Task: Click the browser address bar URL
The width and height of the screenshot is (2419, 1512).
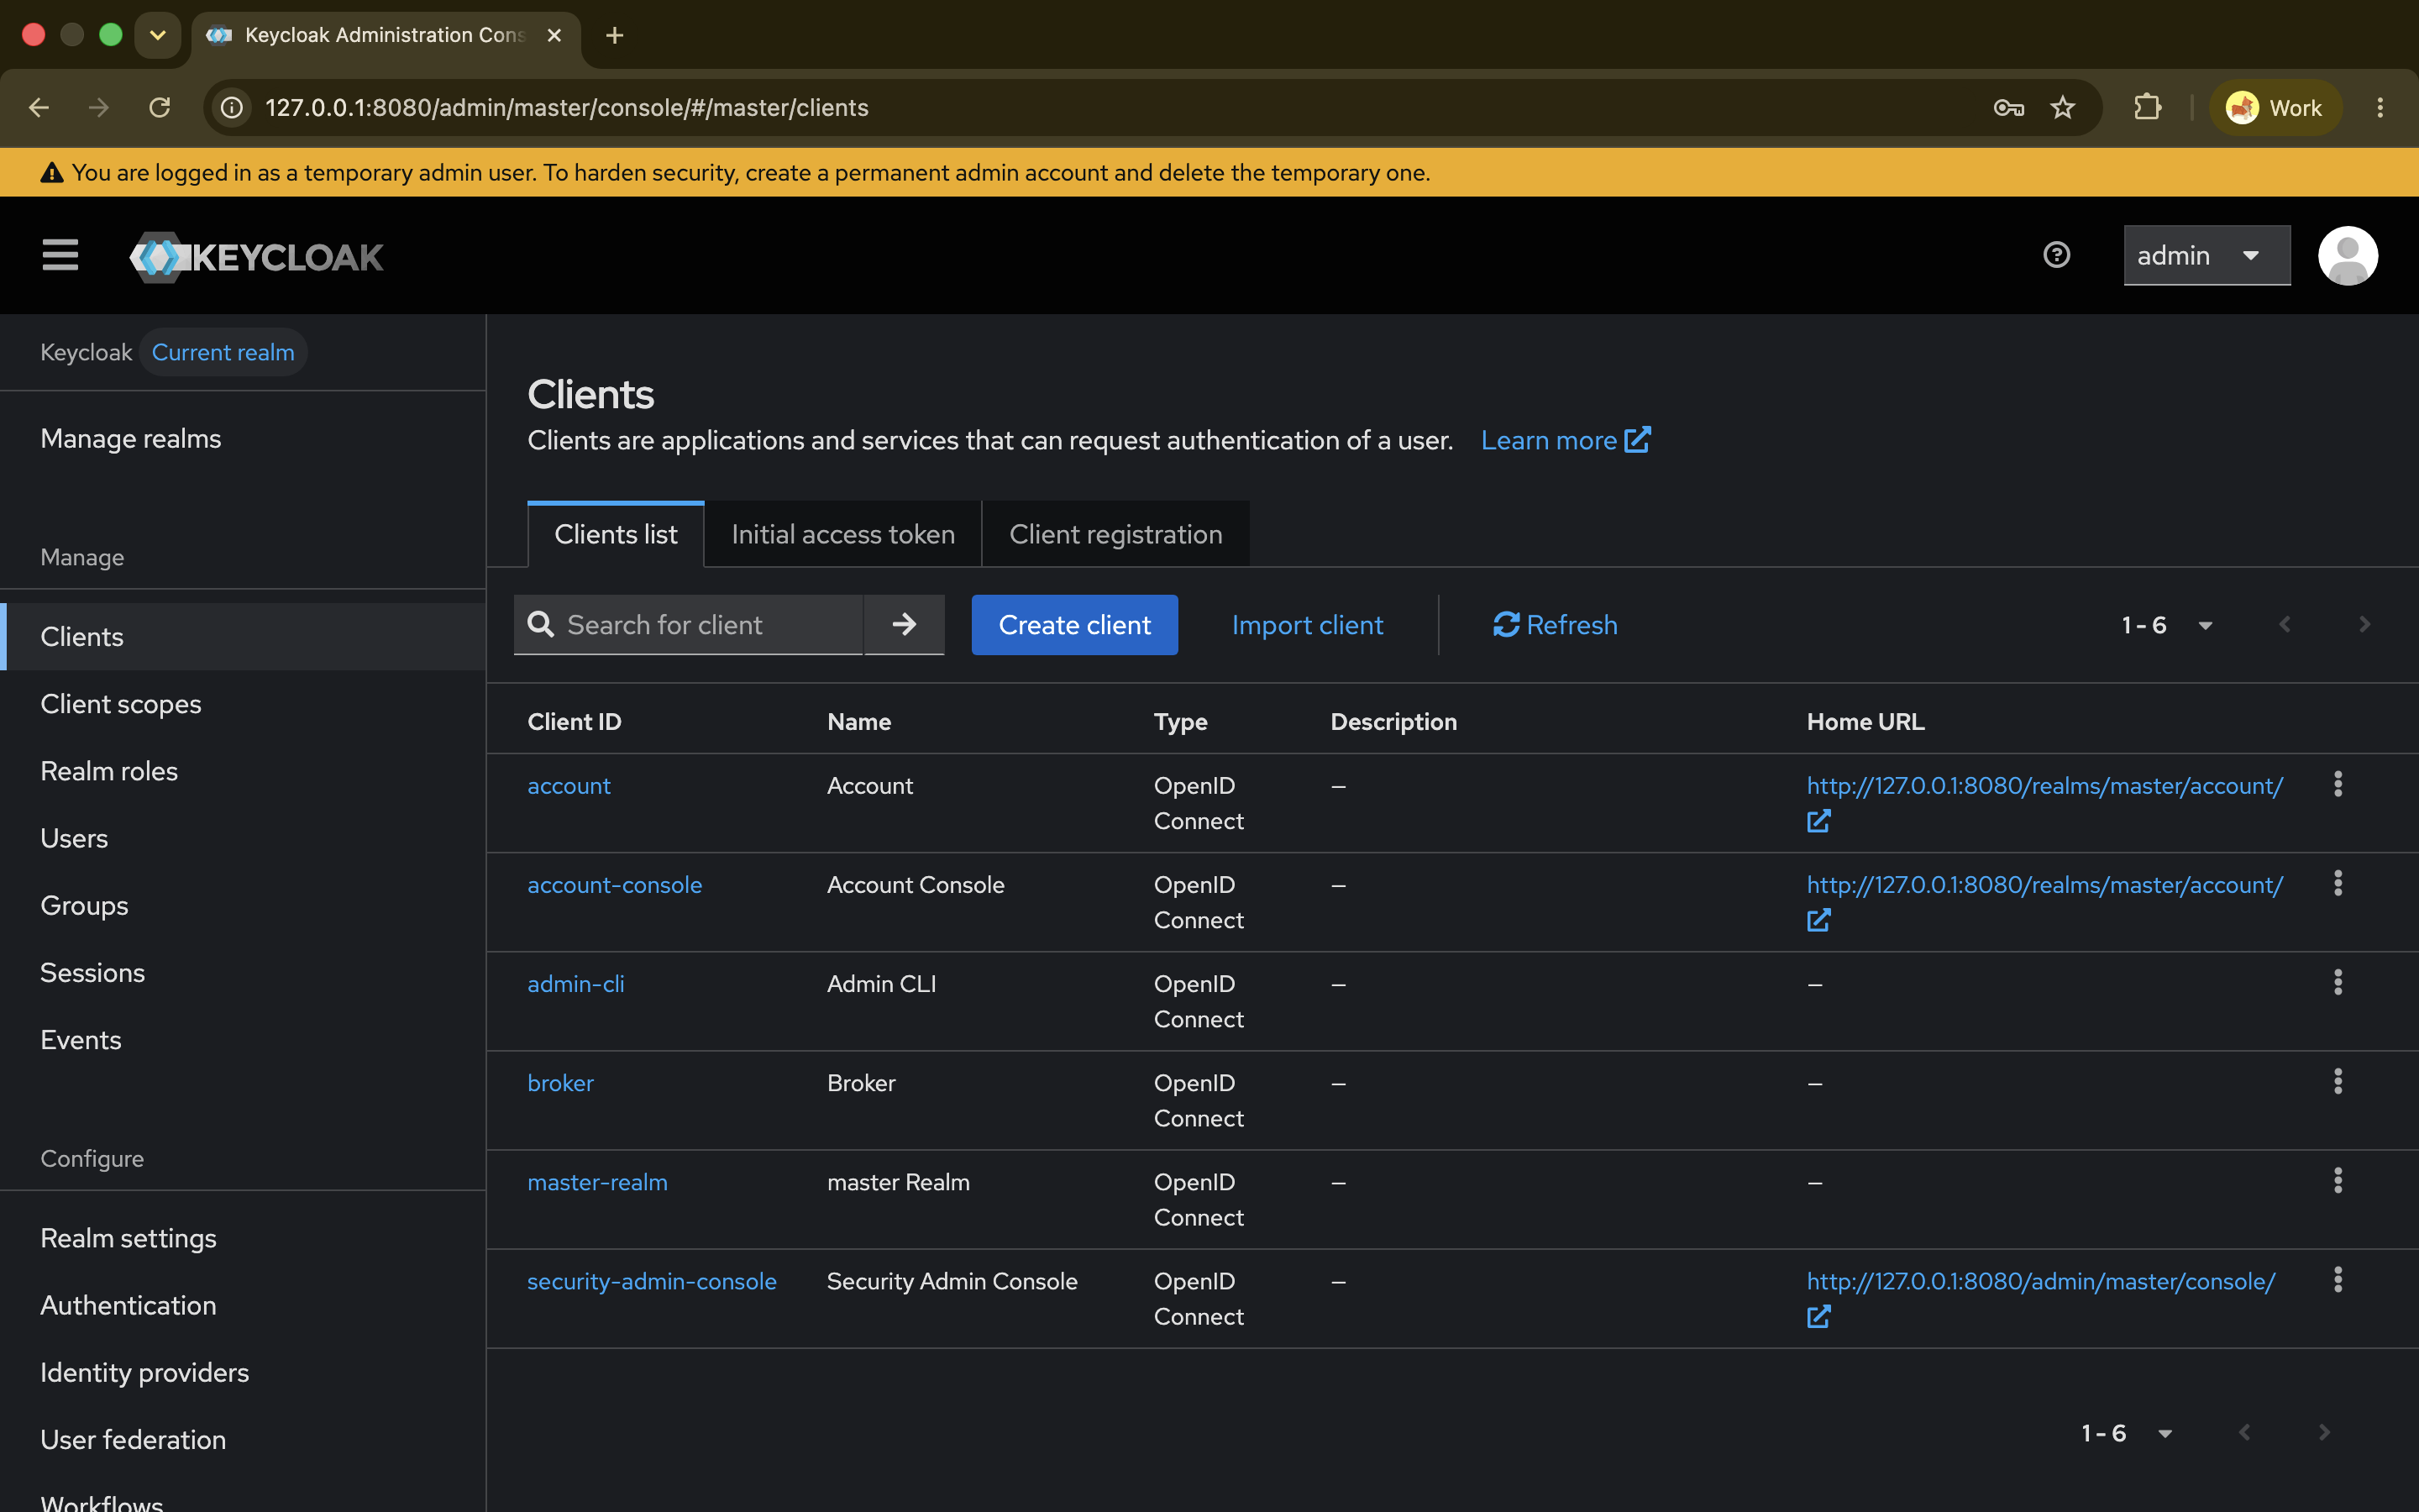Action: (x=567, y=107)
